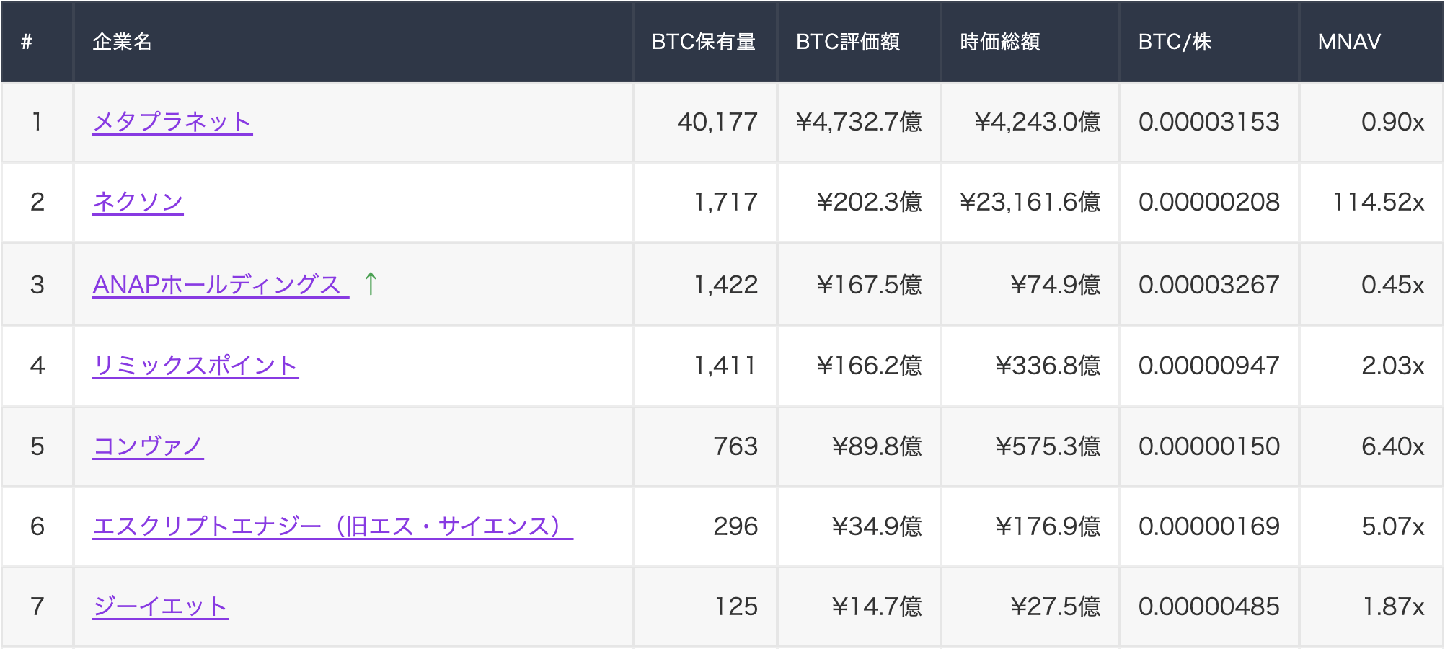Open the リミックスポイント link
The image size is (1445, 649).
[195, 366]
